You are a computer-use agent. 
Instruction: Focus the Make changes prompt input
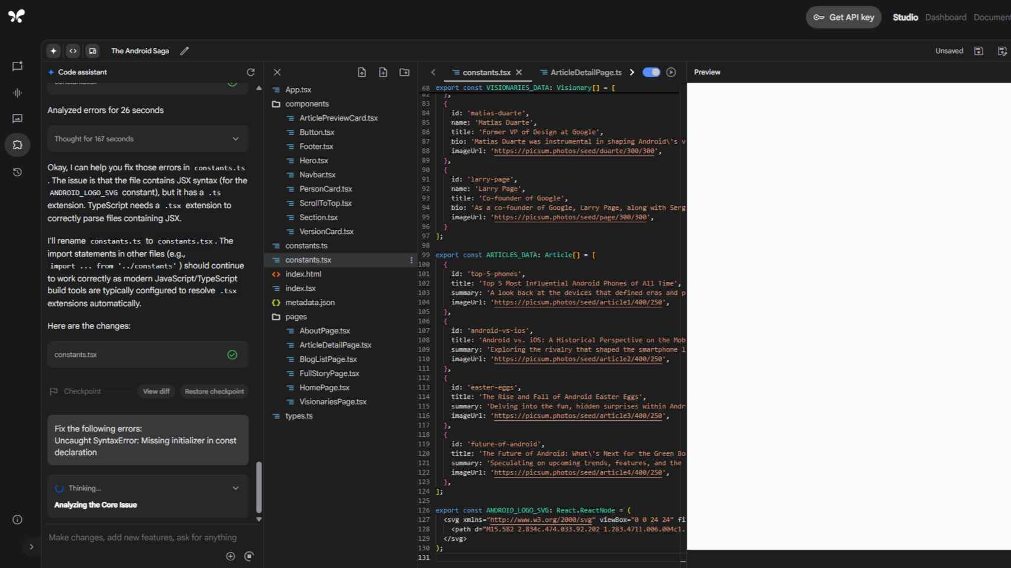(143, 537)
